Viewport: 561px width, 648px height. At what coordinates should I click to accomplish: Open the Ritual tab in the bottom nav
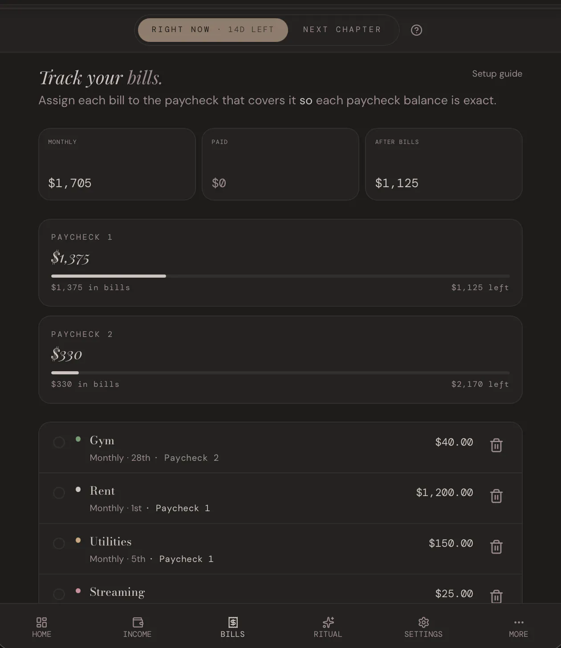(328, 627)
